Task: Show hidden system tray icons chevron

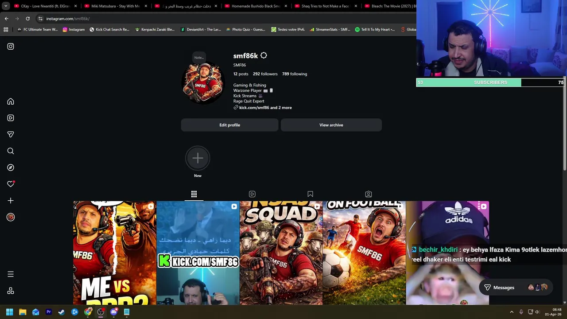Action: 512,312
